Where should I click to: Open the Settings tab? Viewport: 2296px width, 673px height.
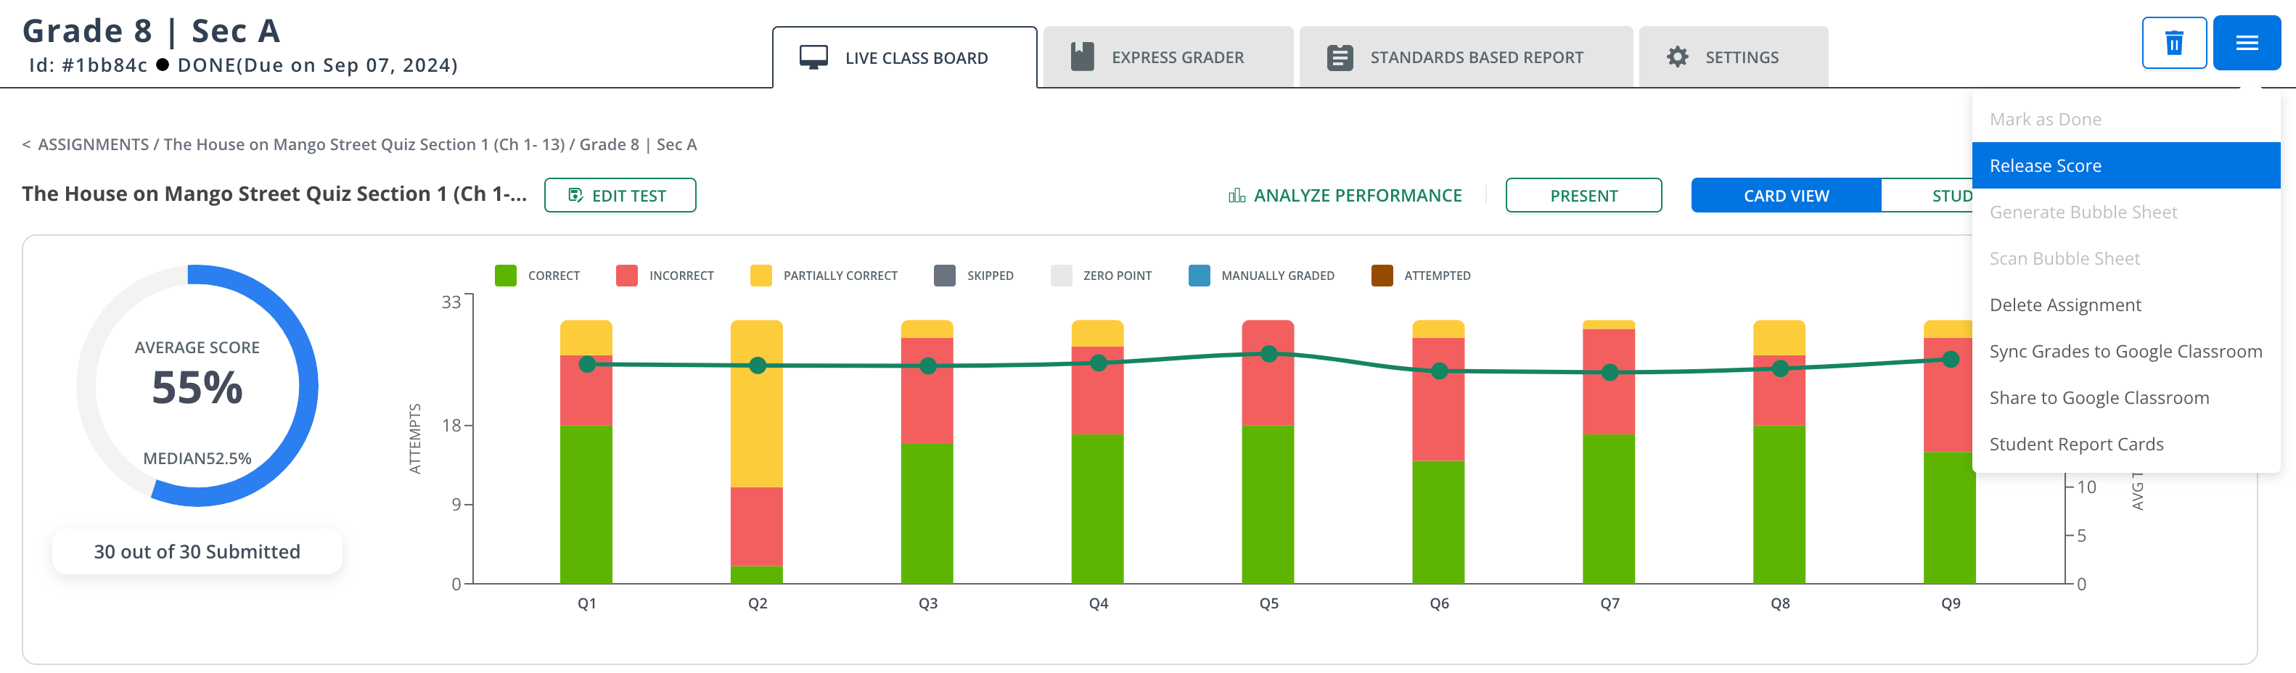[x=1734, y=57]
